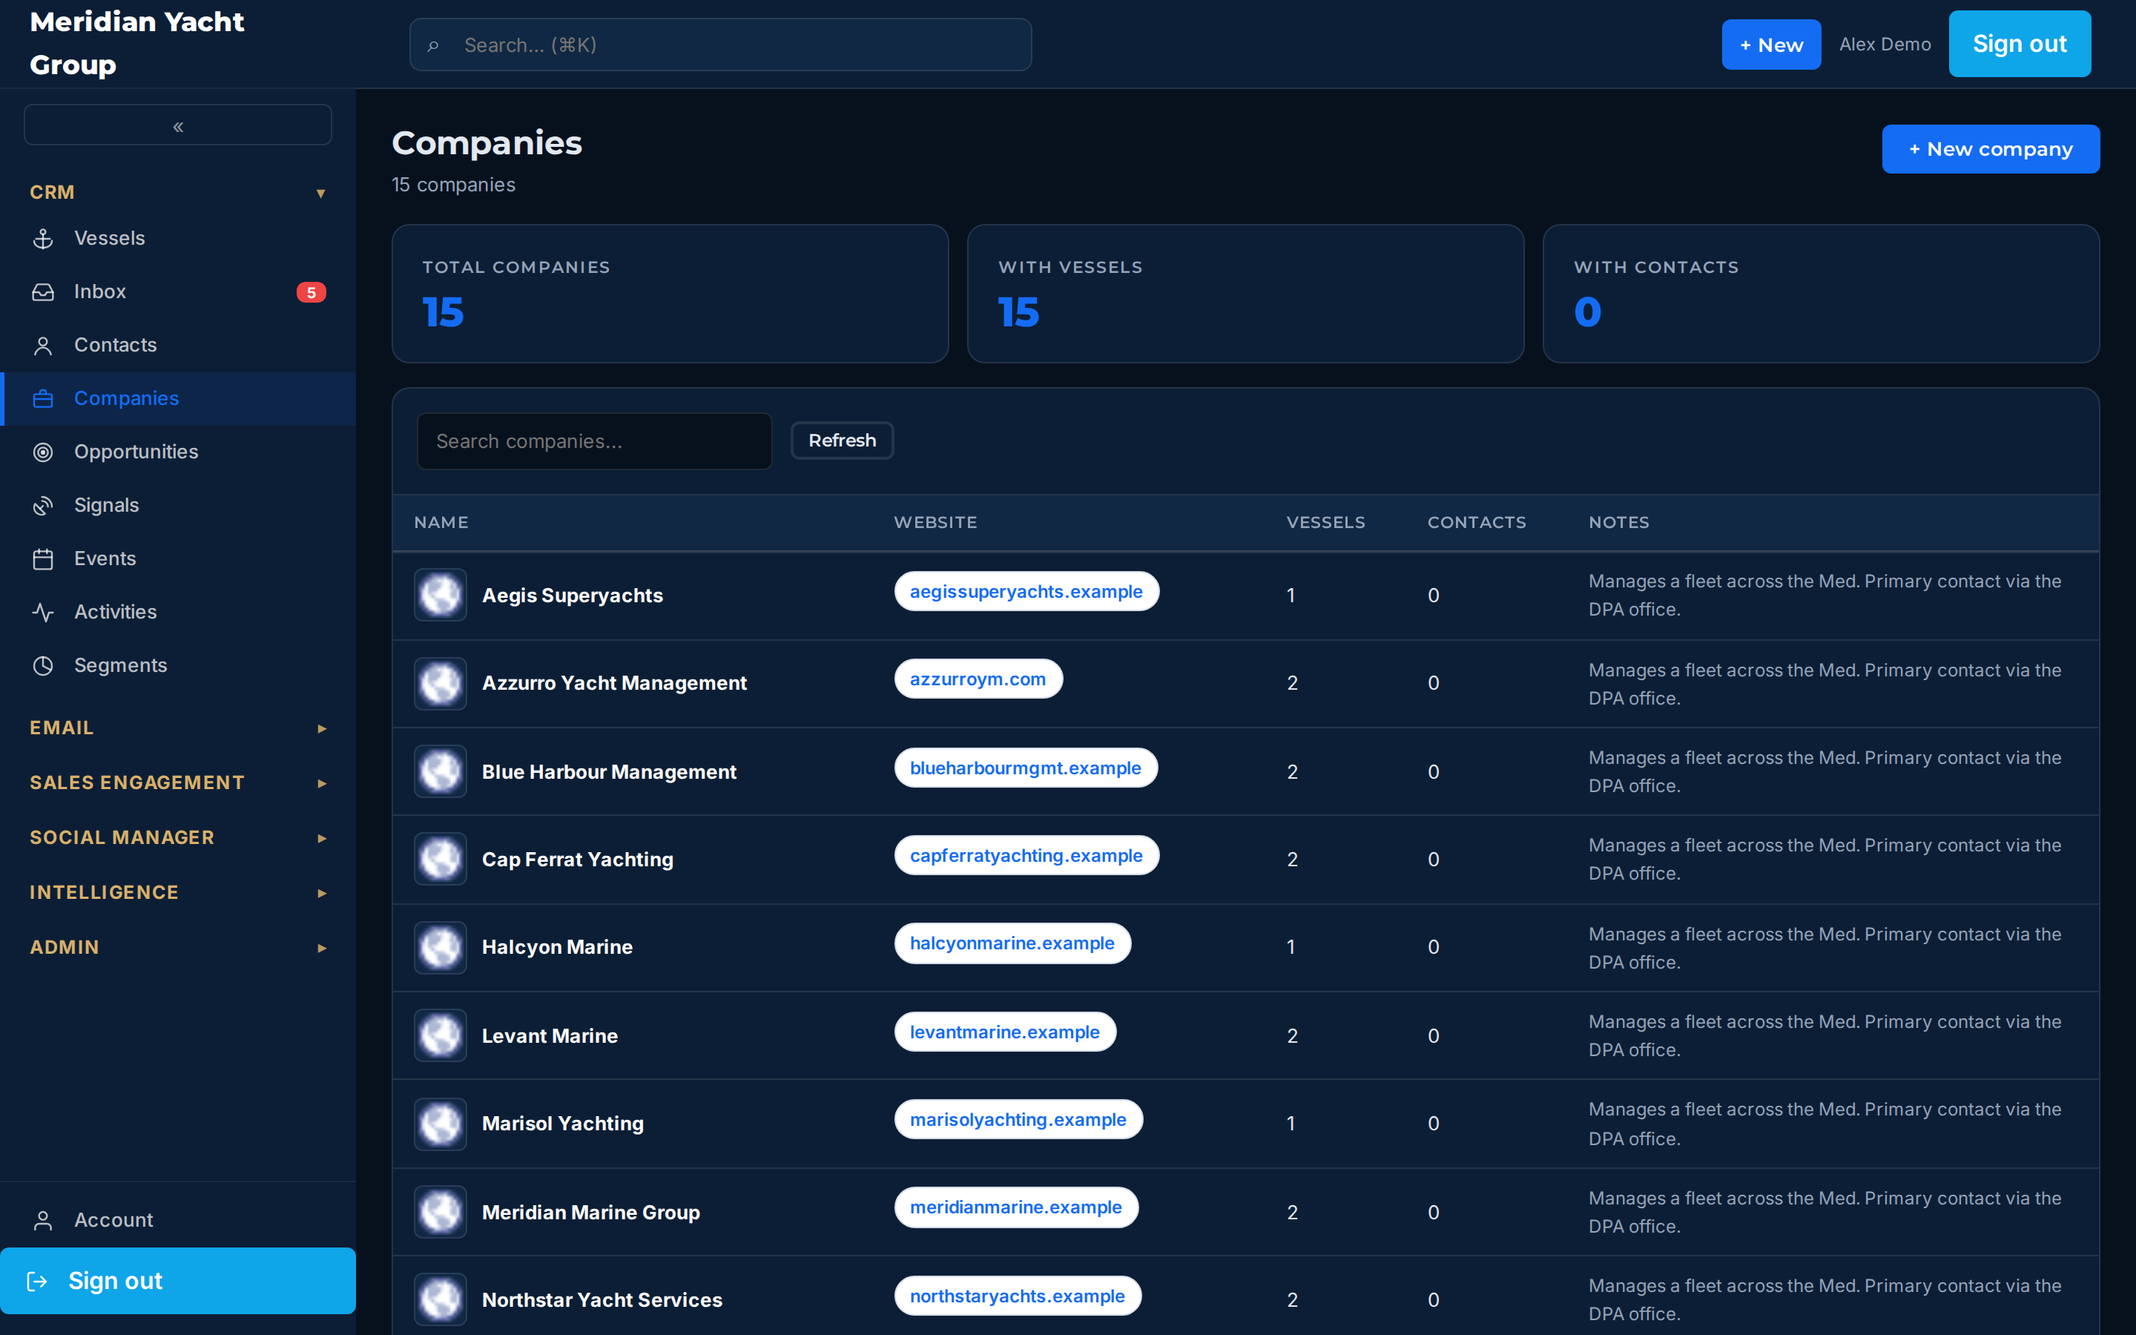Viewport: 2136px width, 1335px height.
Task: Click the sidebar Sign out button
Action: [178, 1281]
